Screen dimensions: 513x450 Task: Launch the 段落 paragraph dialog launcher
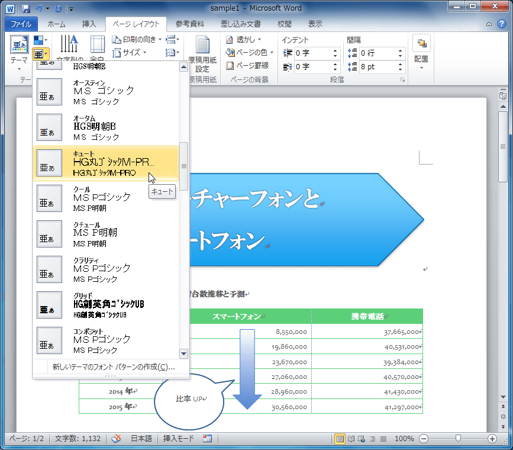[403, 80]
